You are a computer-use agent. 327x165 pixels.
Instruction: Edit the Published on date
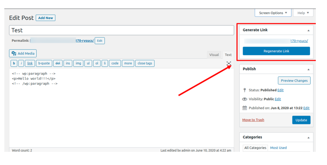pyautogui.click(x=306, y=108)
